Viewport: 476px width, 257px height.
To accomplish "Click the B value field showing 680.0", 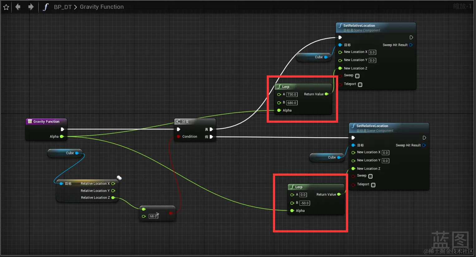I will tap(292, 103).
